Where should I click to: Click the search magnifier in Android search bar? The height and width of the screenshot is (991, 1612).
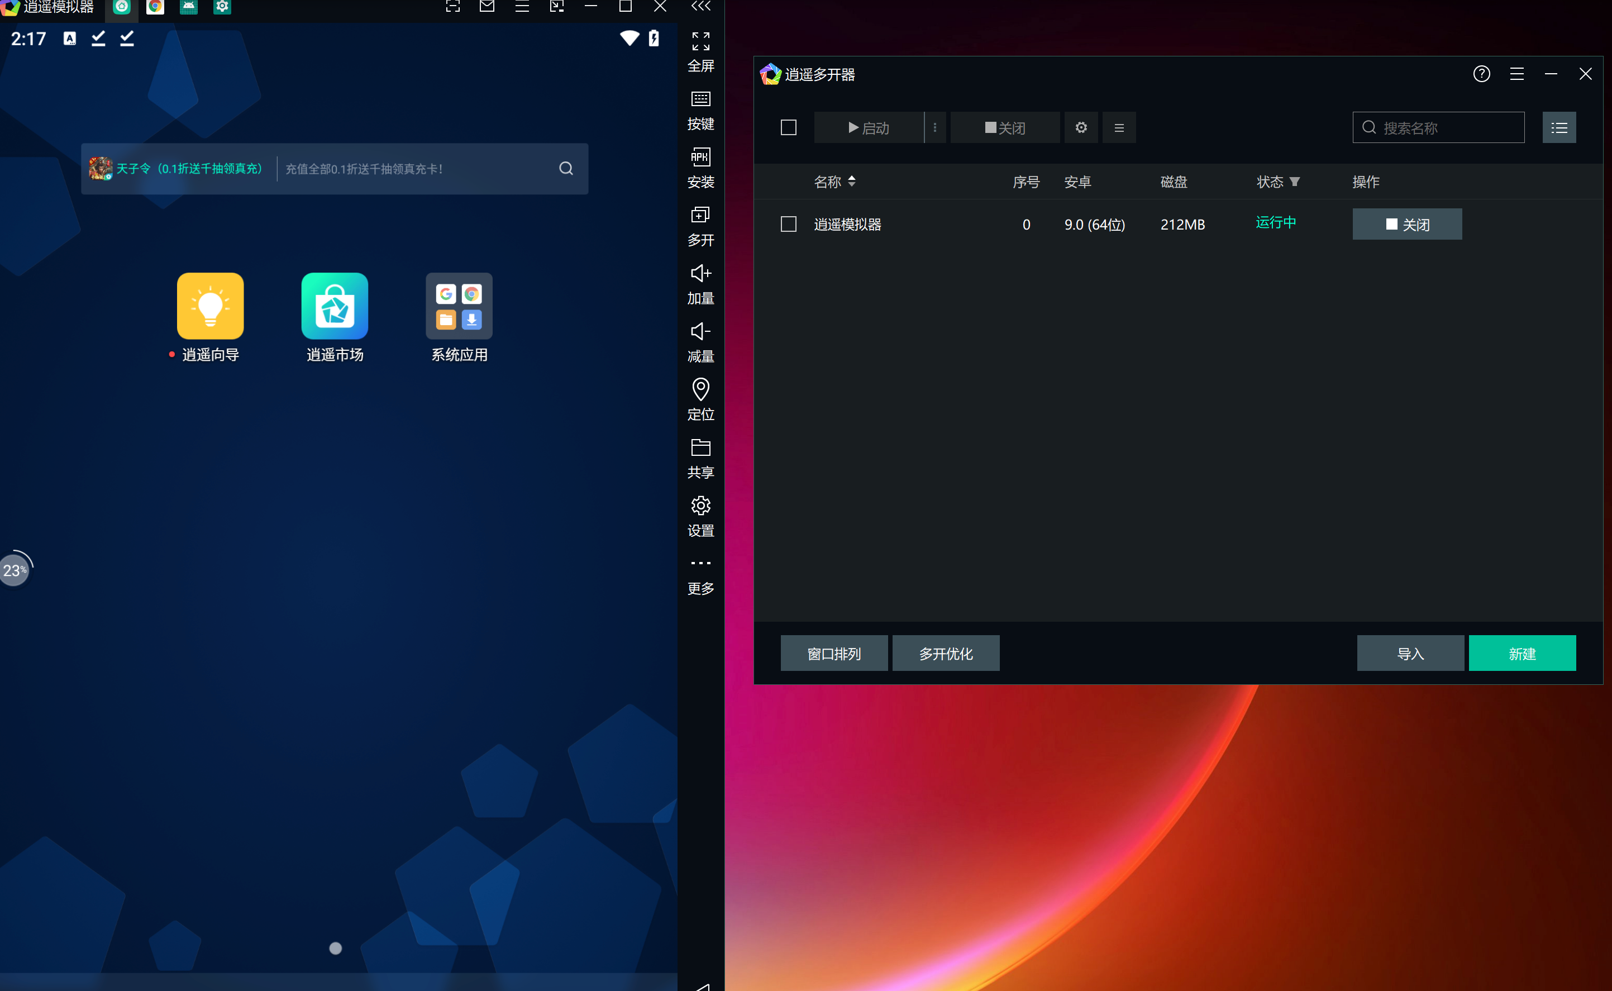click(566, 169)
